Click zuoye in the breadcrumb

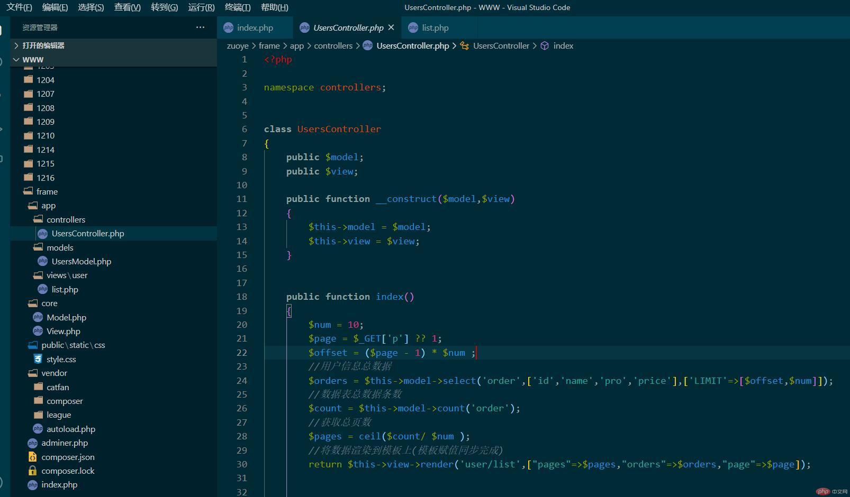pyautogui.click(x=238, y=46)
